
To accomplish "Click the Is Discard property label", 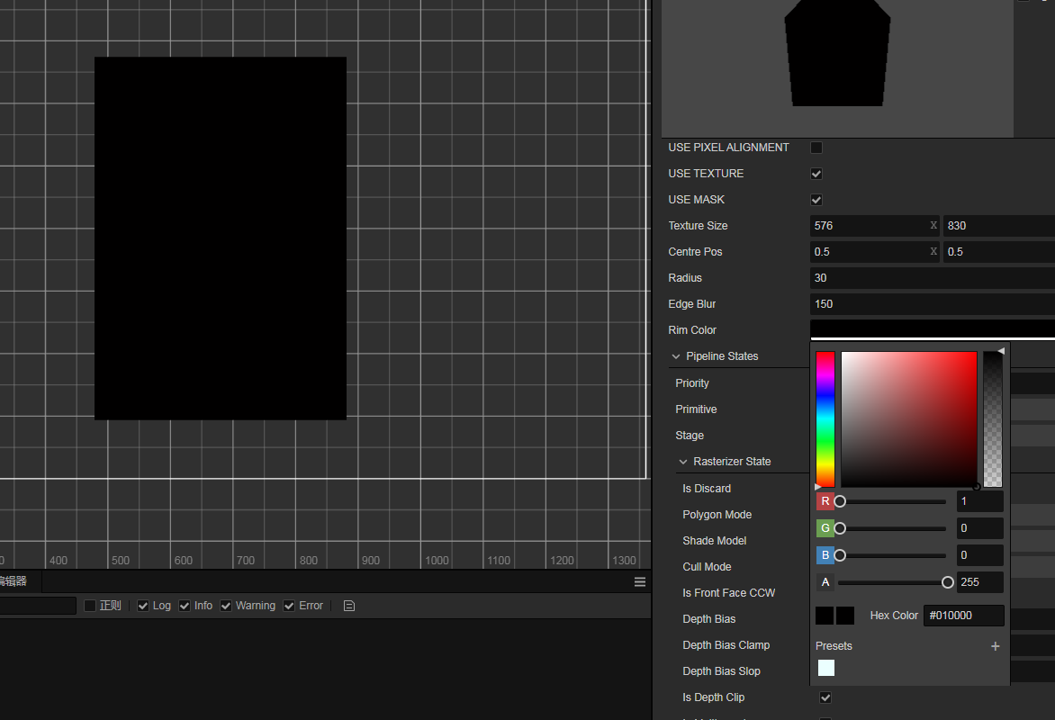I will click(x=707, y=489).
